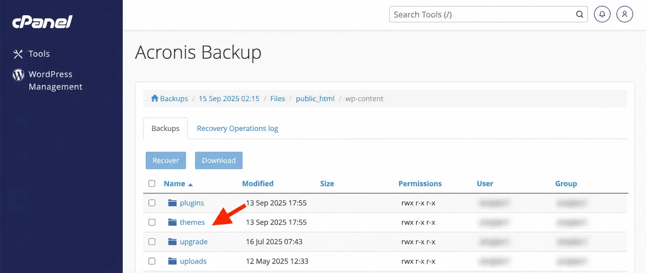Sort the table by Group column
646x273 pixels.
[566, 183]
